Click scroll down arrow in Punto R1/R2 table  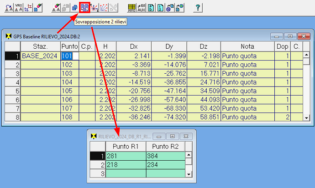189,174
